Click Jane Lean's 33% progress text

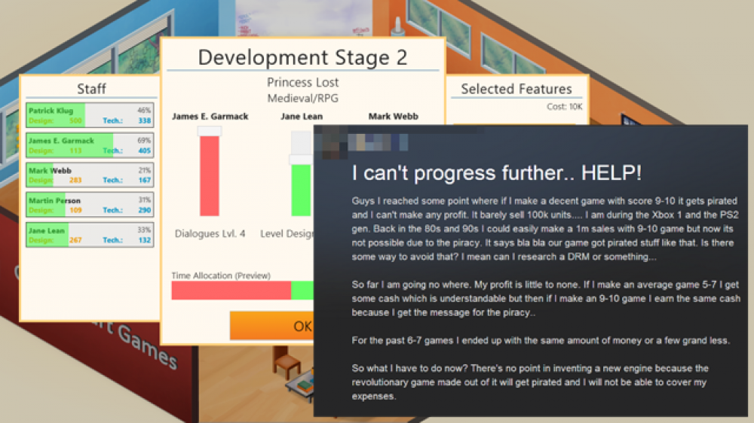144,230
